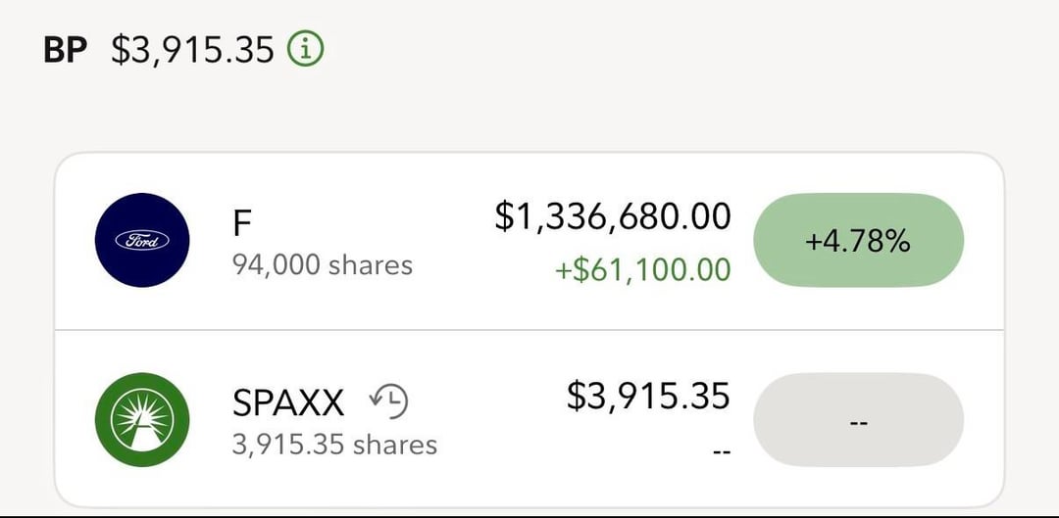Screen dimensions: 1059x518
Task: Open the SPAXX position row
Action: [x=529, y=419]
